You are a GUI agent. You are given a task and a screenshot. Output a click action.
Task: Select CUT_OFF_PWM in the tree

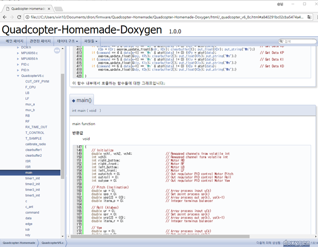pos(37,81)
